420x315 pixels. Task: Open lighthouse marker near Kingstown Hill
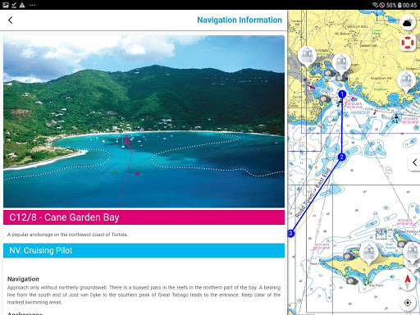coord(406,81)
